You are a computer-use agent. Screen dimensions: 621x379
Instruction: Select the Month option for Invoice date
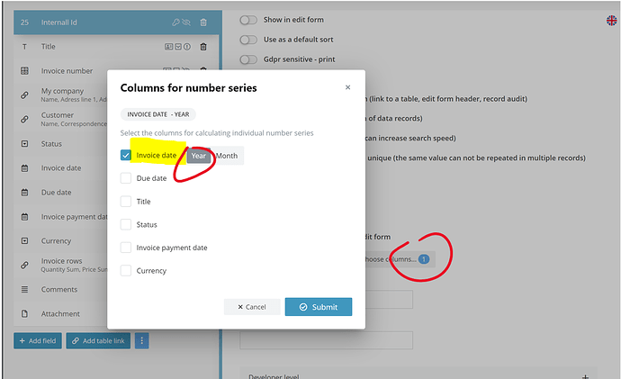pyautogui.click(x=227, y=156)
